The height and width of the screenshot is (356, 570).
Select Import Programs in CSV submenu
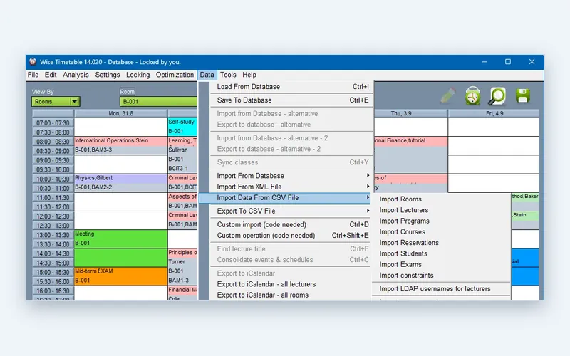point(442,221)
